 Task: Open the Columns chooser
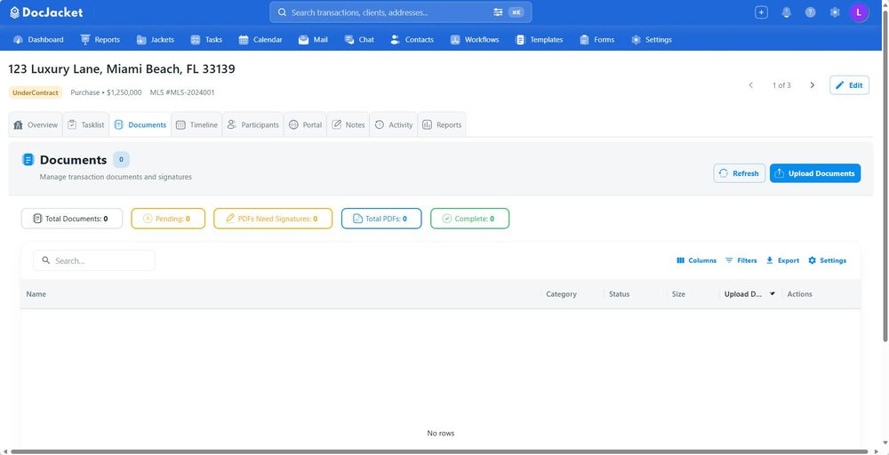tap(696, 260)
